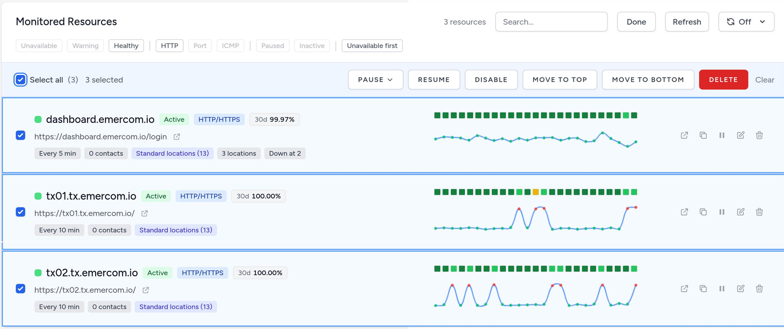Viewport: 784px width, 329px height.
Task: Open the tx01.tx.emercom.io resource title
Action: point(91,196)
